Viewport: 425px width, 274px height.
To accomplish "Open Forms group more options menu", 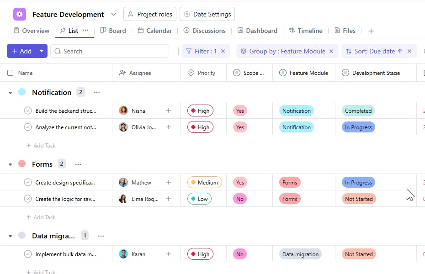I will click(x=78, y=164).
